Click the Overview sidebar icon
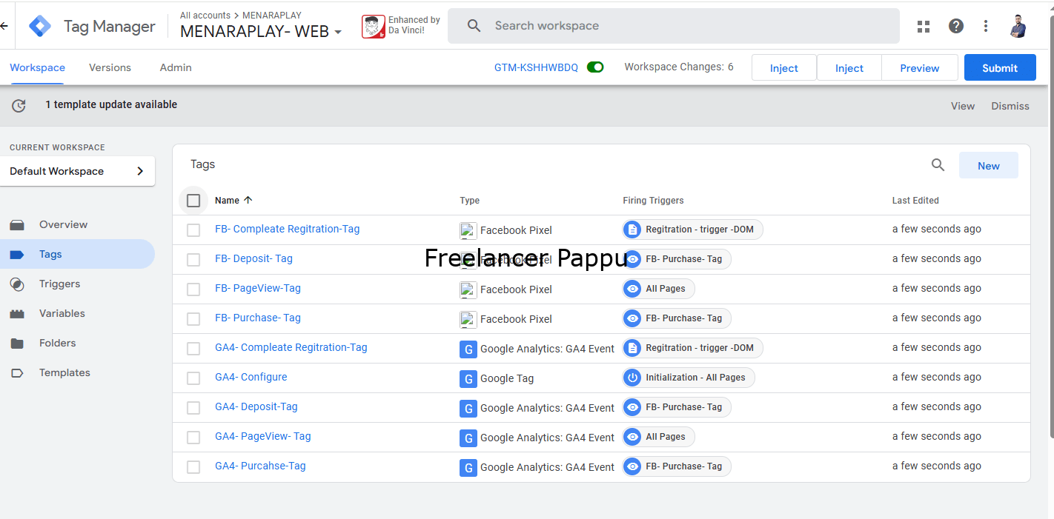The height and width of the screenshot is (519, 1054). click(17, 225)
